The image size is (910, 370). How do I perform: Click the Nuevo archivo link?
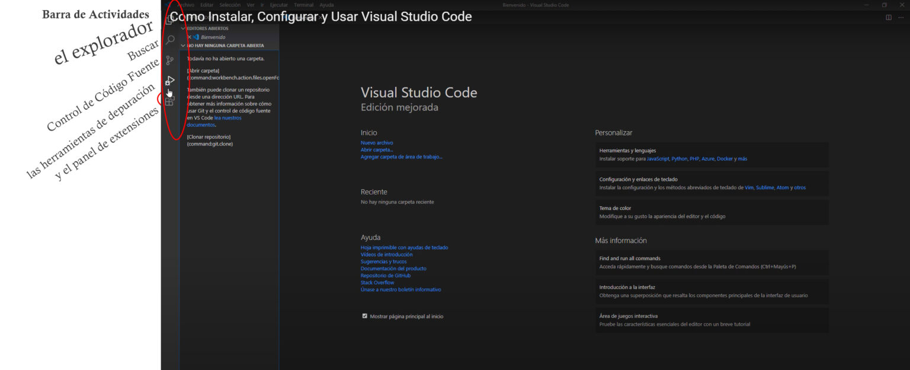(x=377, y=142)
